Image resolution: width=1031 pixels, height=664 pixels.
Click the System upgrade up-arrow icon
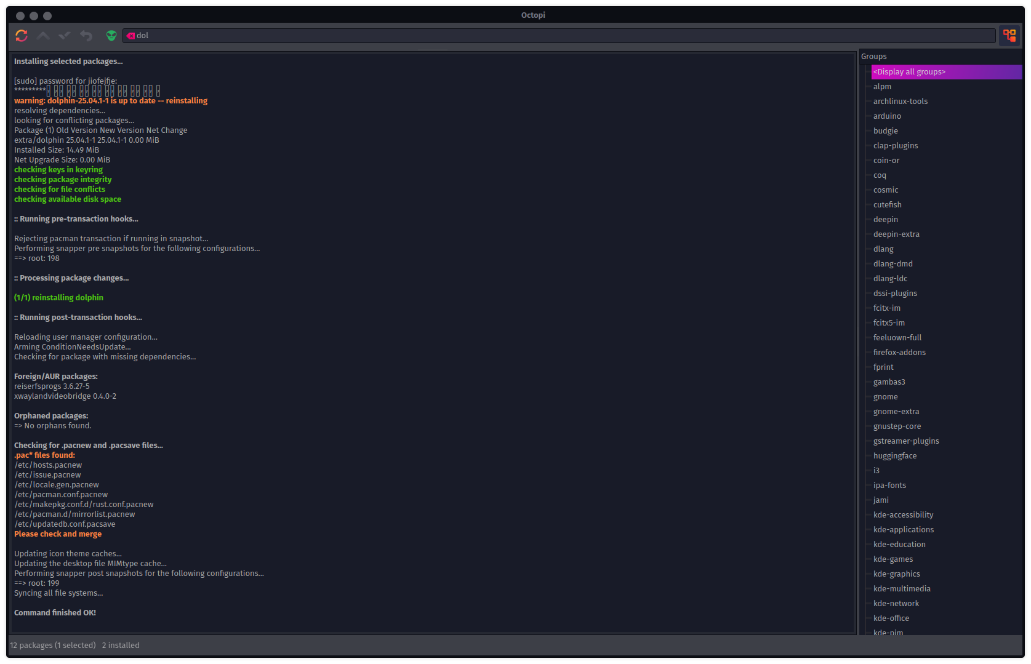point(43,36)
